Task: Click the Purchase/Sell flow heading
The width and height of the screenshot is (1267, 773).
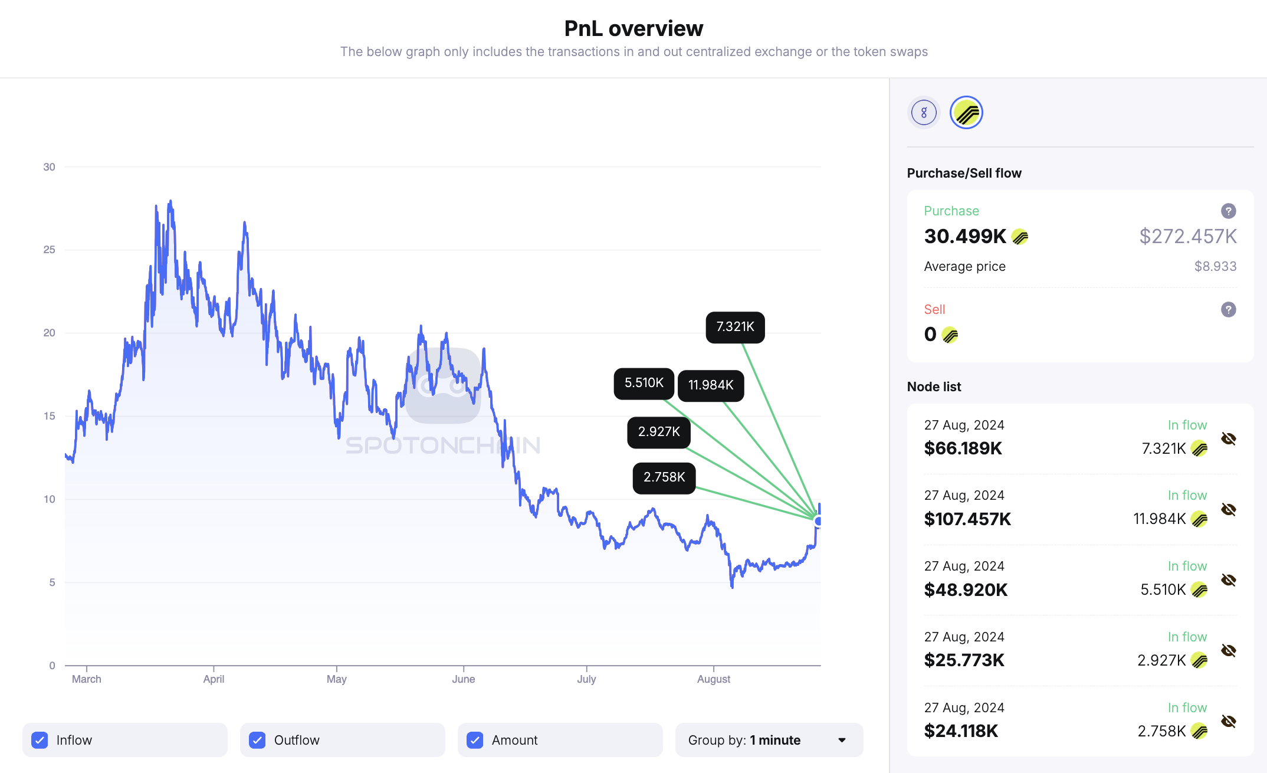Action: click(964, 173)
